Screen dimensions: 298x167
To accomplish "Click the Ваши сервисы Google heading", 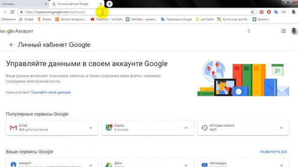I will [x=29, y=152].
